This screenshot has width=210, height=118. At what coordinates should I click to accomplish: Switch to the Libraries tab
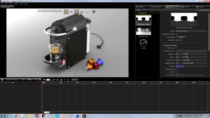click(202, 7)
